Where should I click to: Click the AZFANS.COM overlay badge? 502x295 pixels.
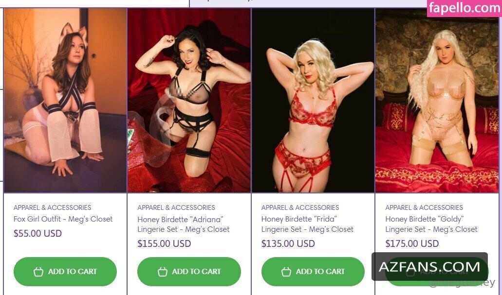pos(429,266)
